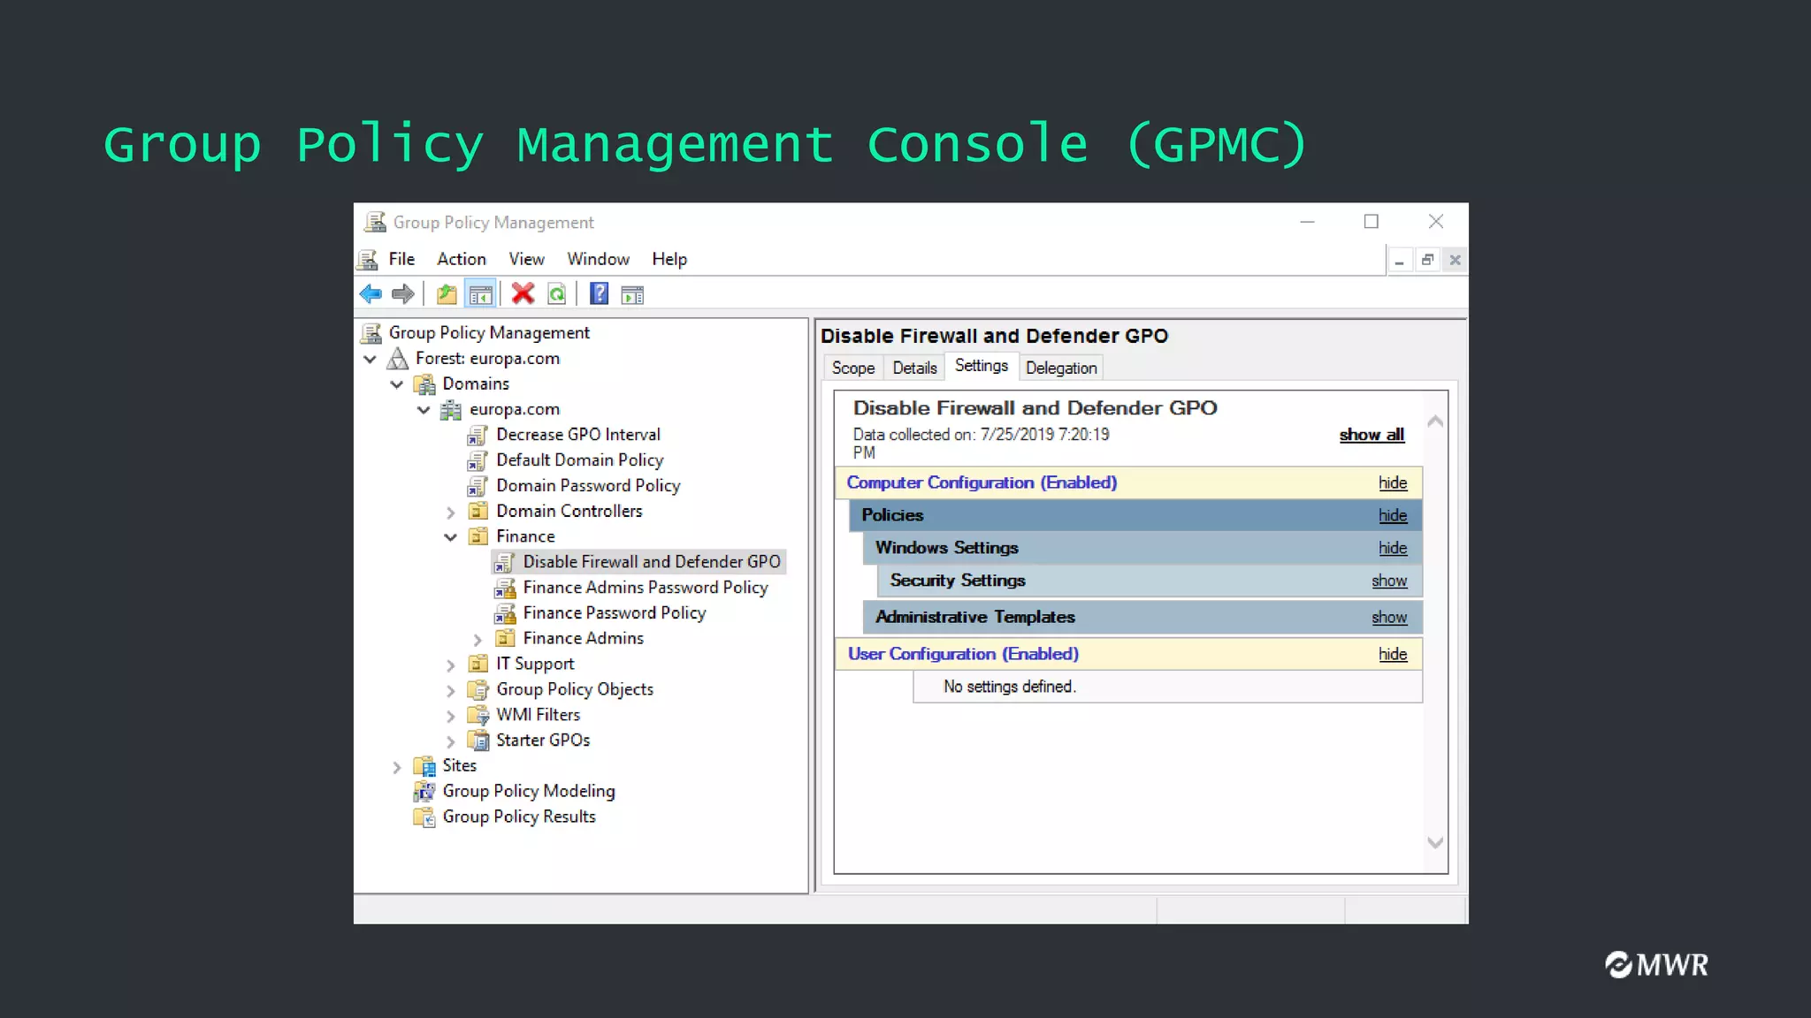Expand the Group Policy Objects node
The width and height of the screenshot is (1811, 1018).
pos(450,691)
